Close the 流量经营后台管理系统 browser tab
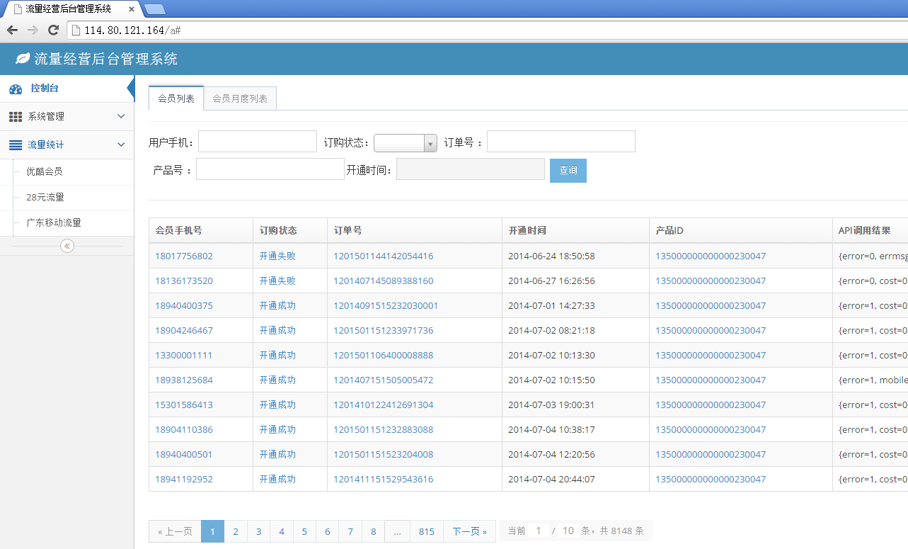This screenshot has height=549, width=908. (x=132, y=9)
